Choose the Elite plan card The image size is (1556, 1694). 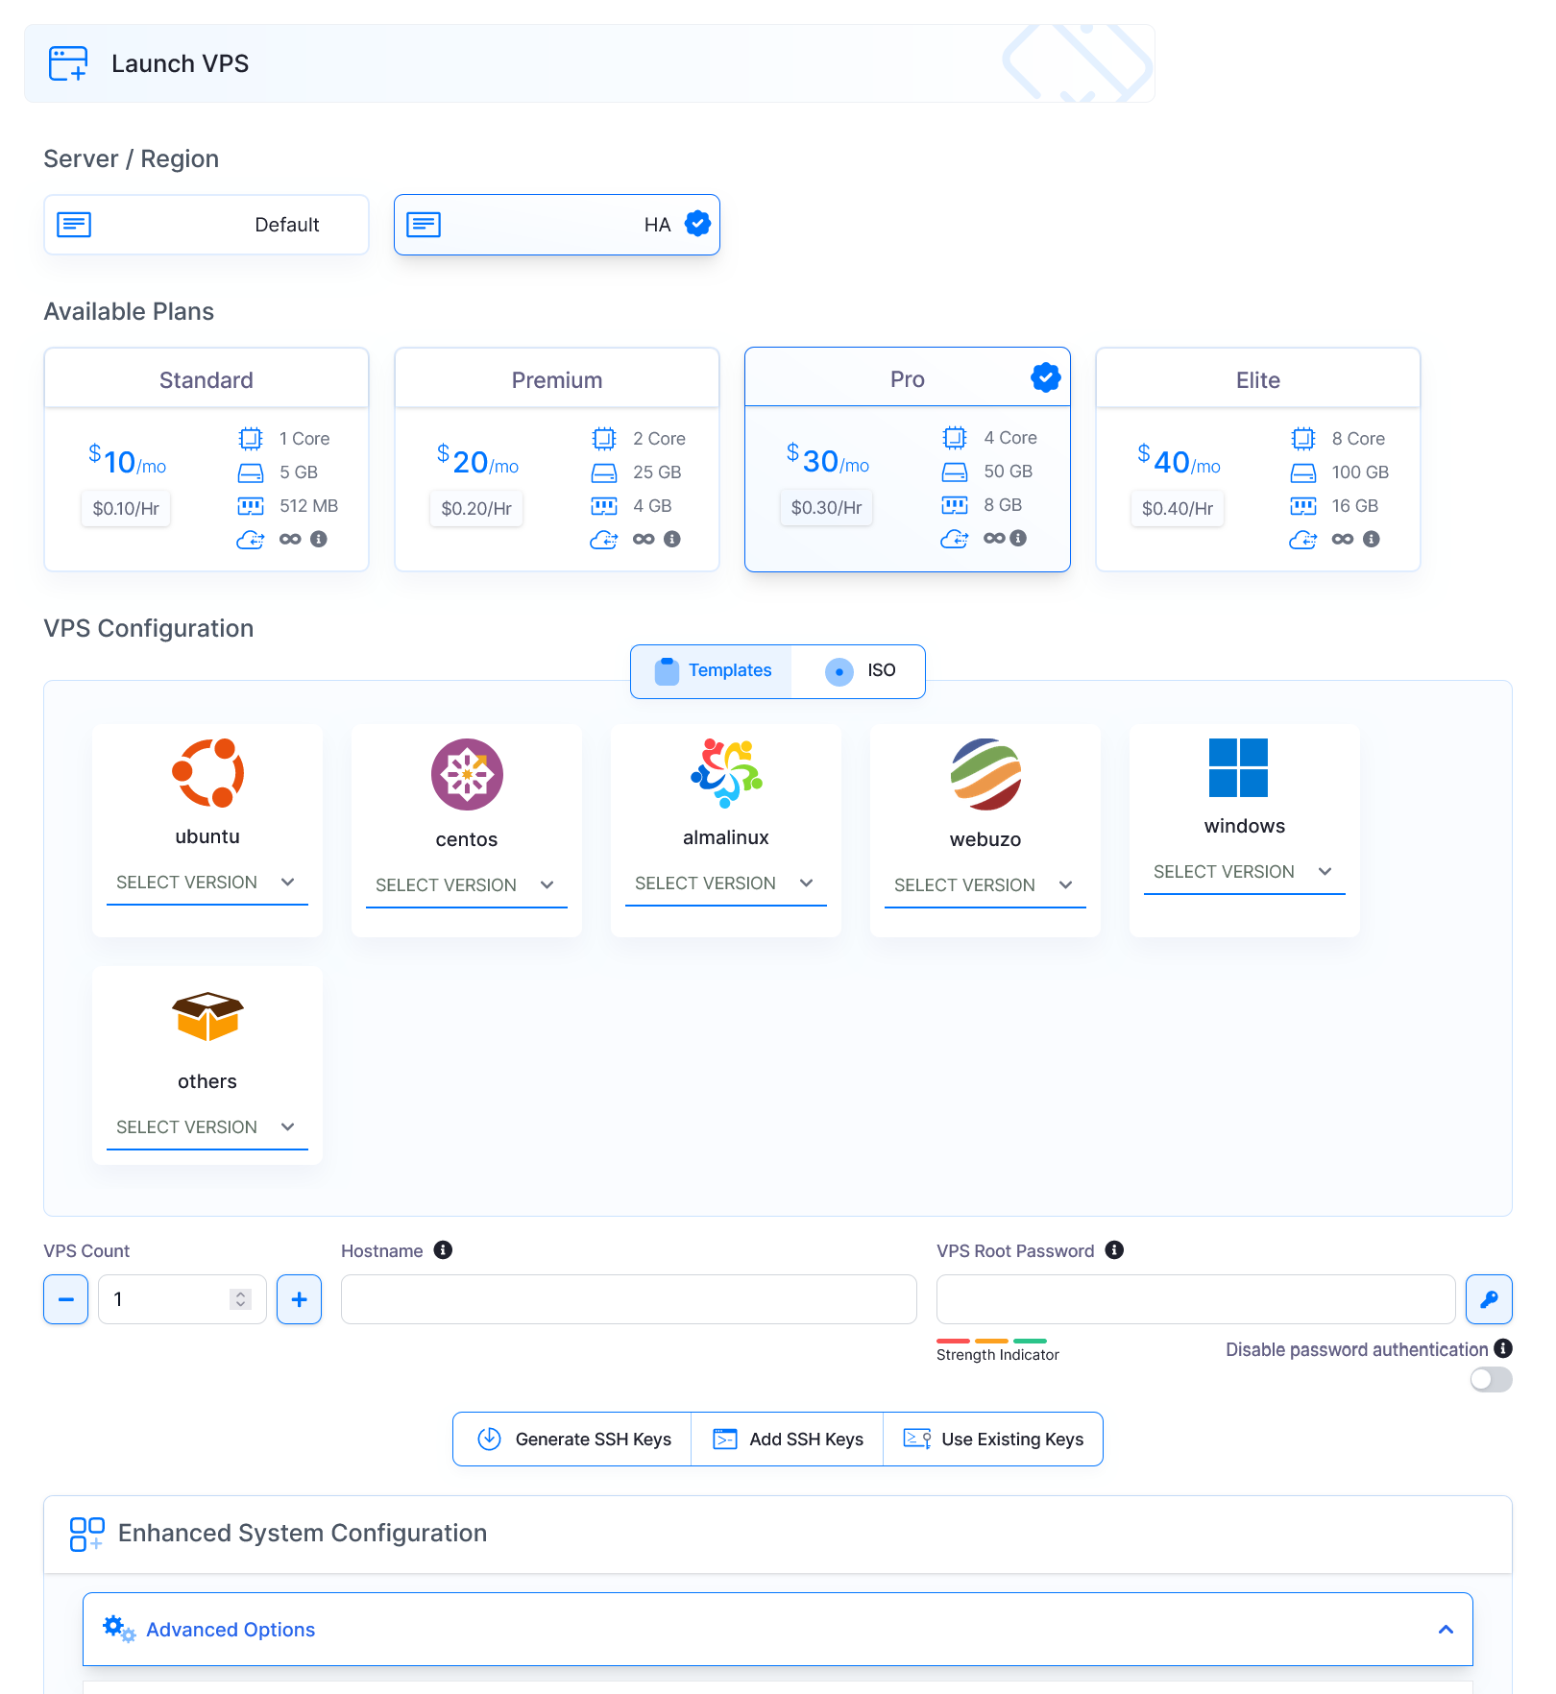coord(1258,459)
